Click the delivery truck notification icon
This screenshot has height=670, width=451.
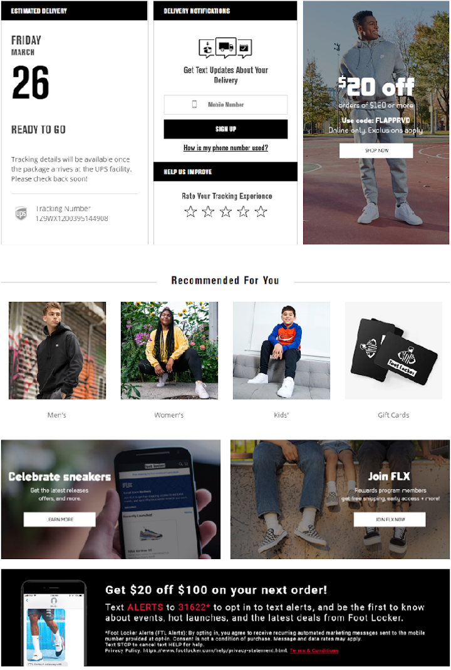[x=225, y=47]
